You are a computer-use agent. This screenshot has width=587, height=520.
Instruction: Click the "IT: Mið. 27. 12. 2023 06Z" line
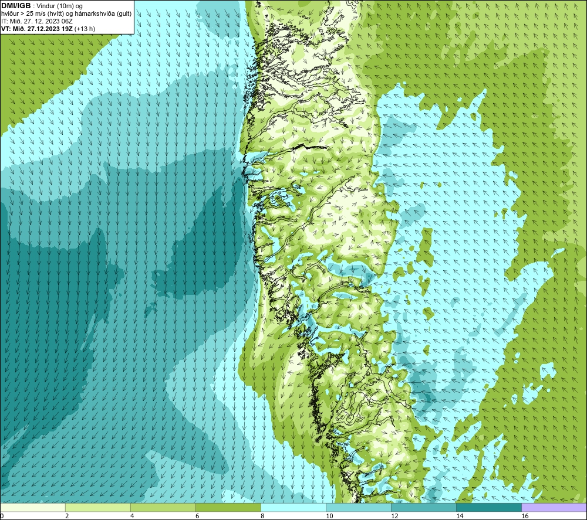[36, 21]
